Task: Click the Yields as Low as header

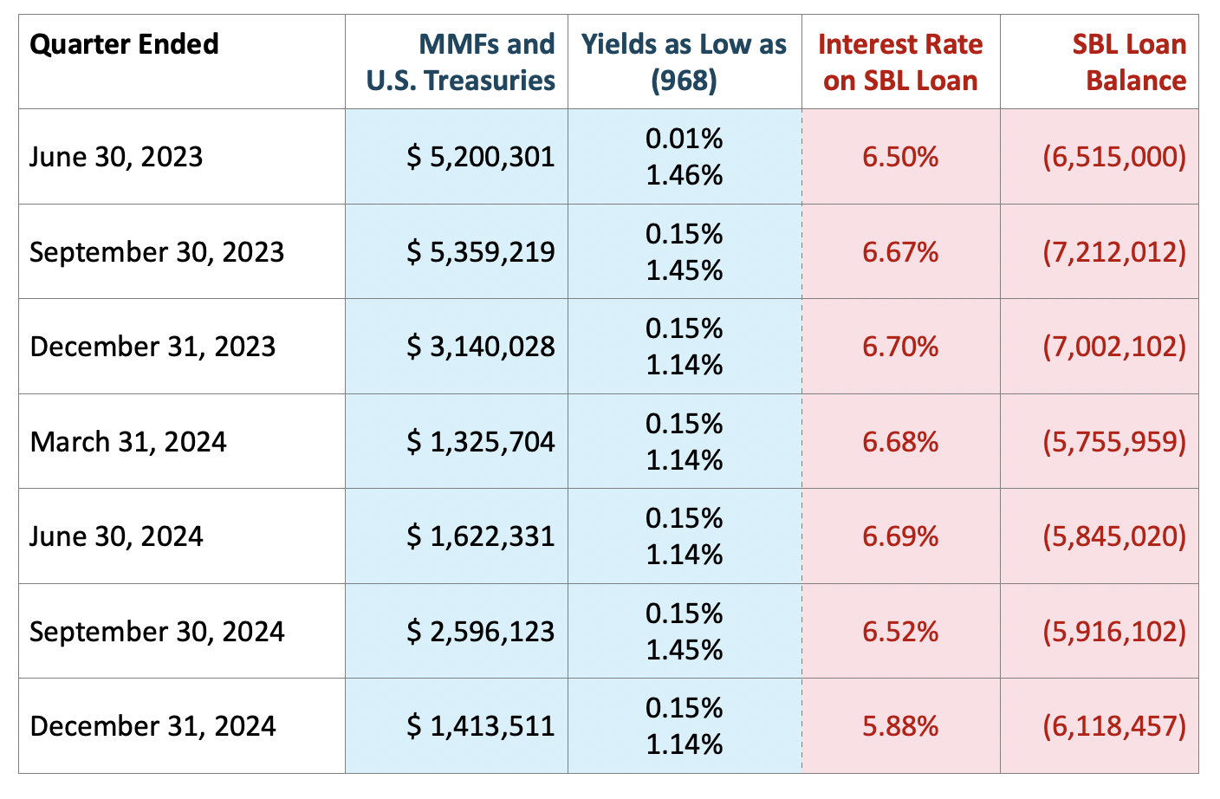Action: (x=684, y=62)
